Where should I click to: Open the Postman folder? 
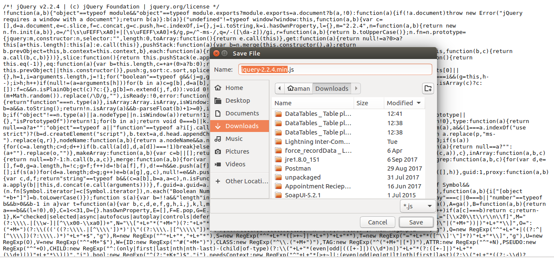[x=297, y=168]
